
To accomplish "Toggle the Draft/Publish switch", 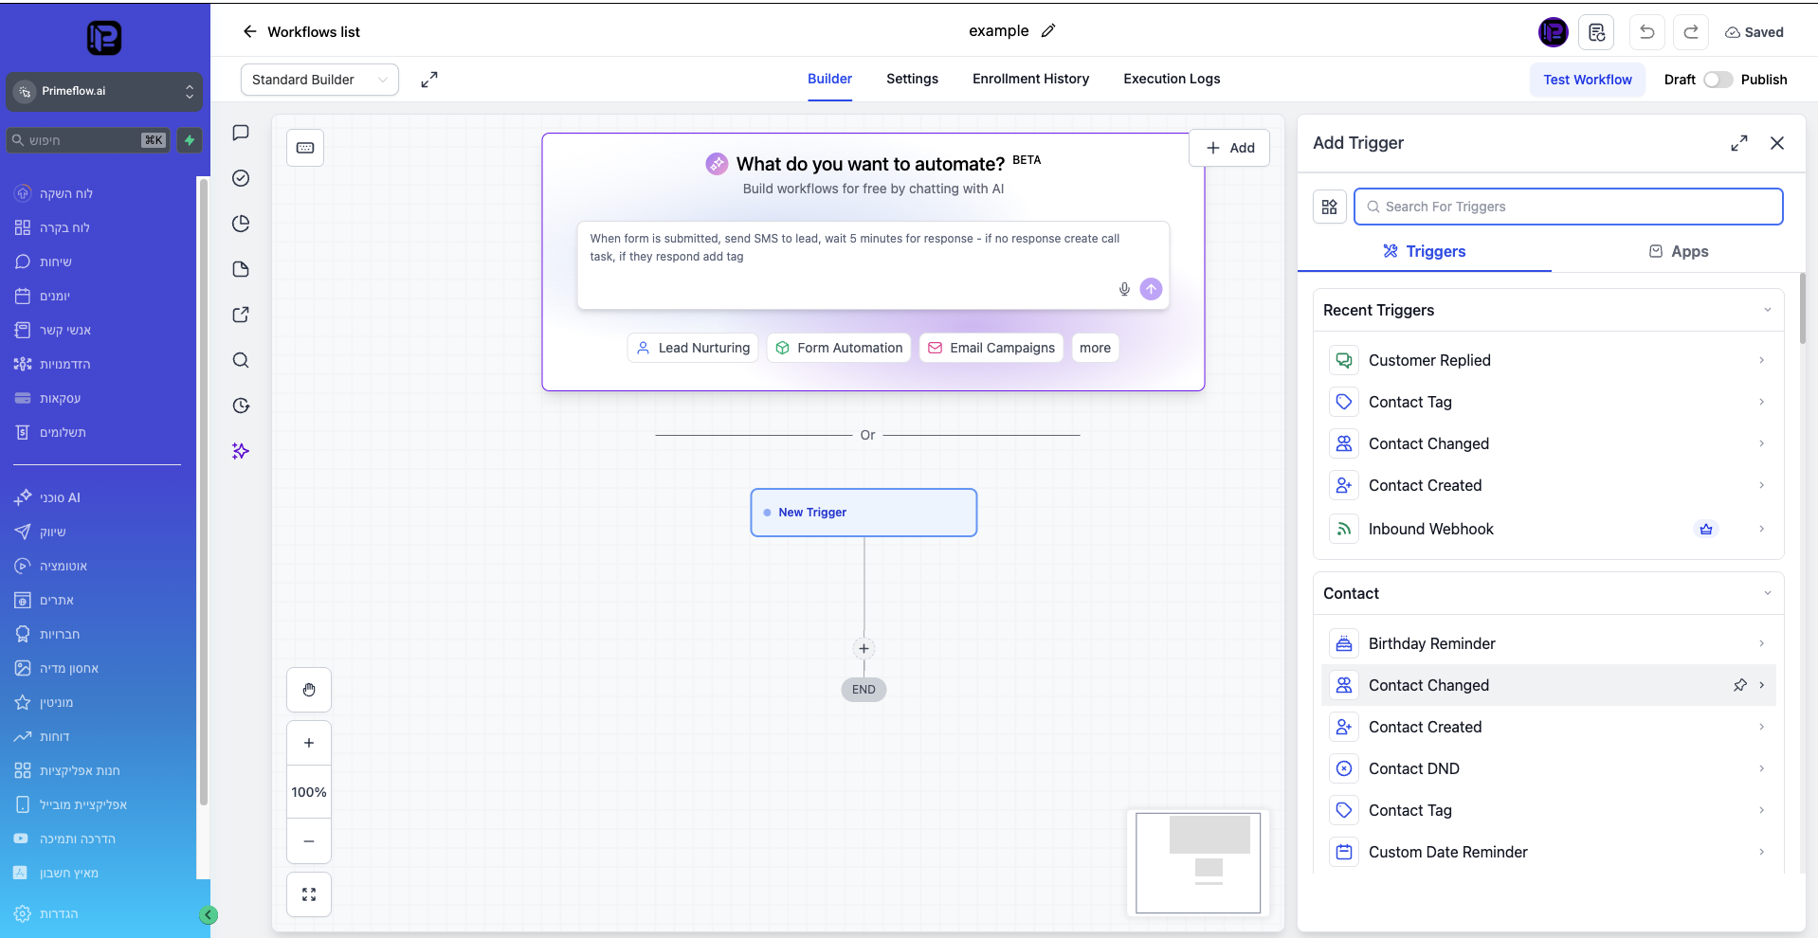I will click(x=1718, y=80).
